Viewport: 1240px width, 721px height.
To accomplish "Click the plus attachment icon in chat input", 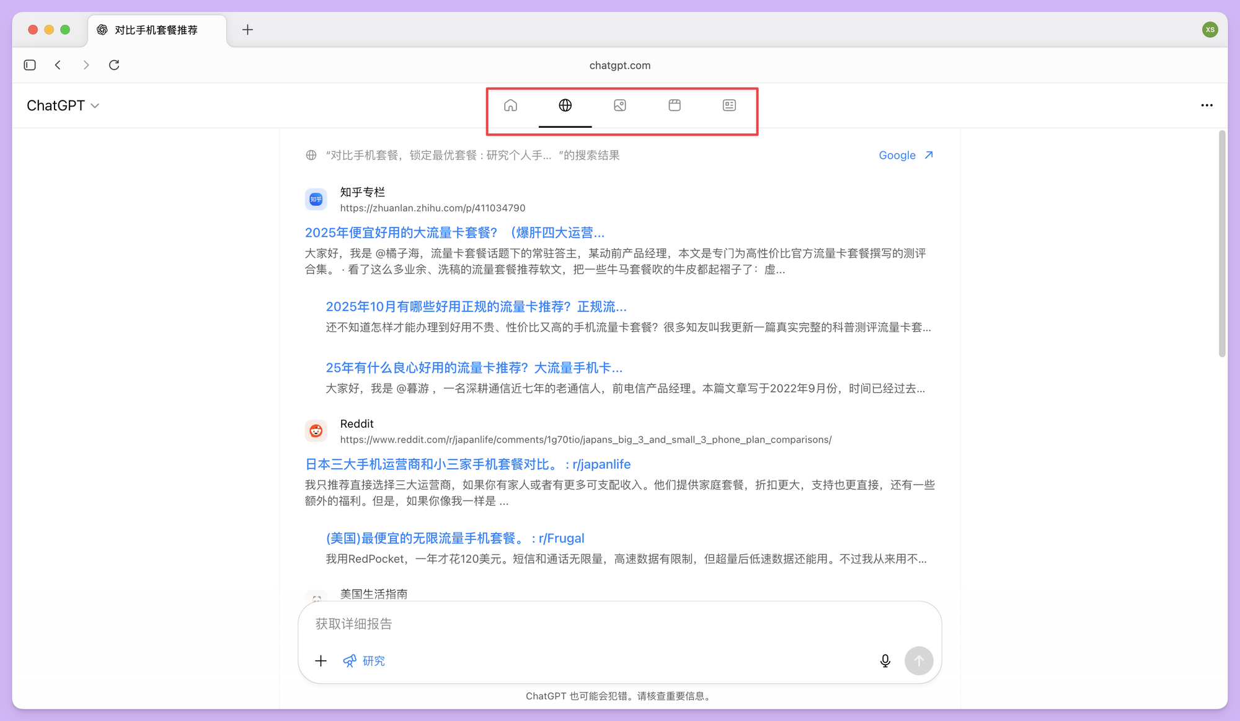I will tap(321, 661).
